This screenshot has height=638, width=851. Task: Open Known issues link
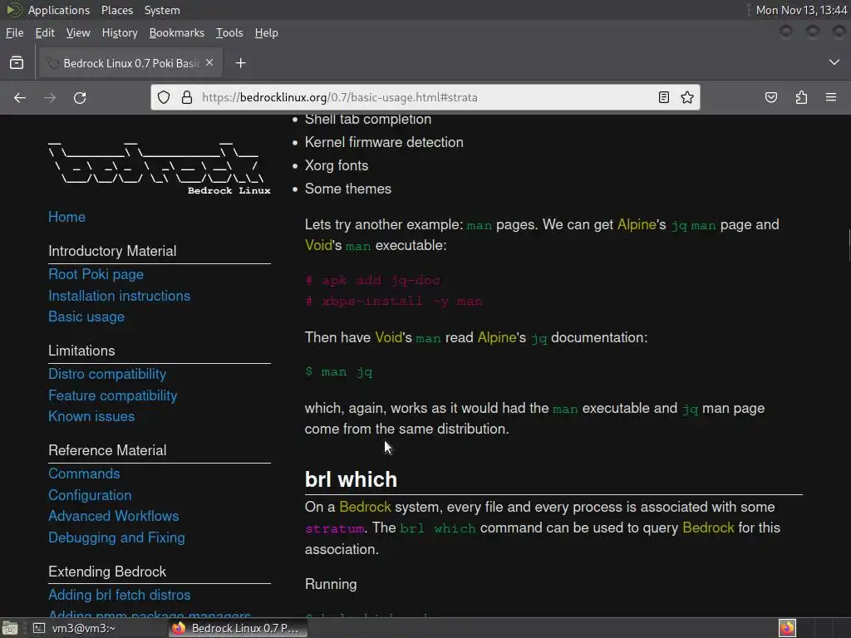click(x=91, y=416)
